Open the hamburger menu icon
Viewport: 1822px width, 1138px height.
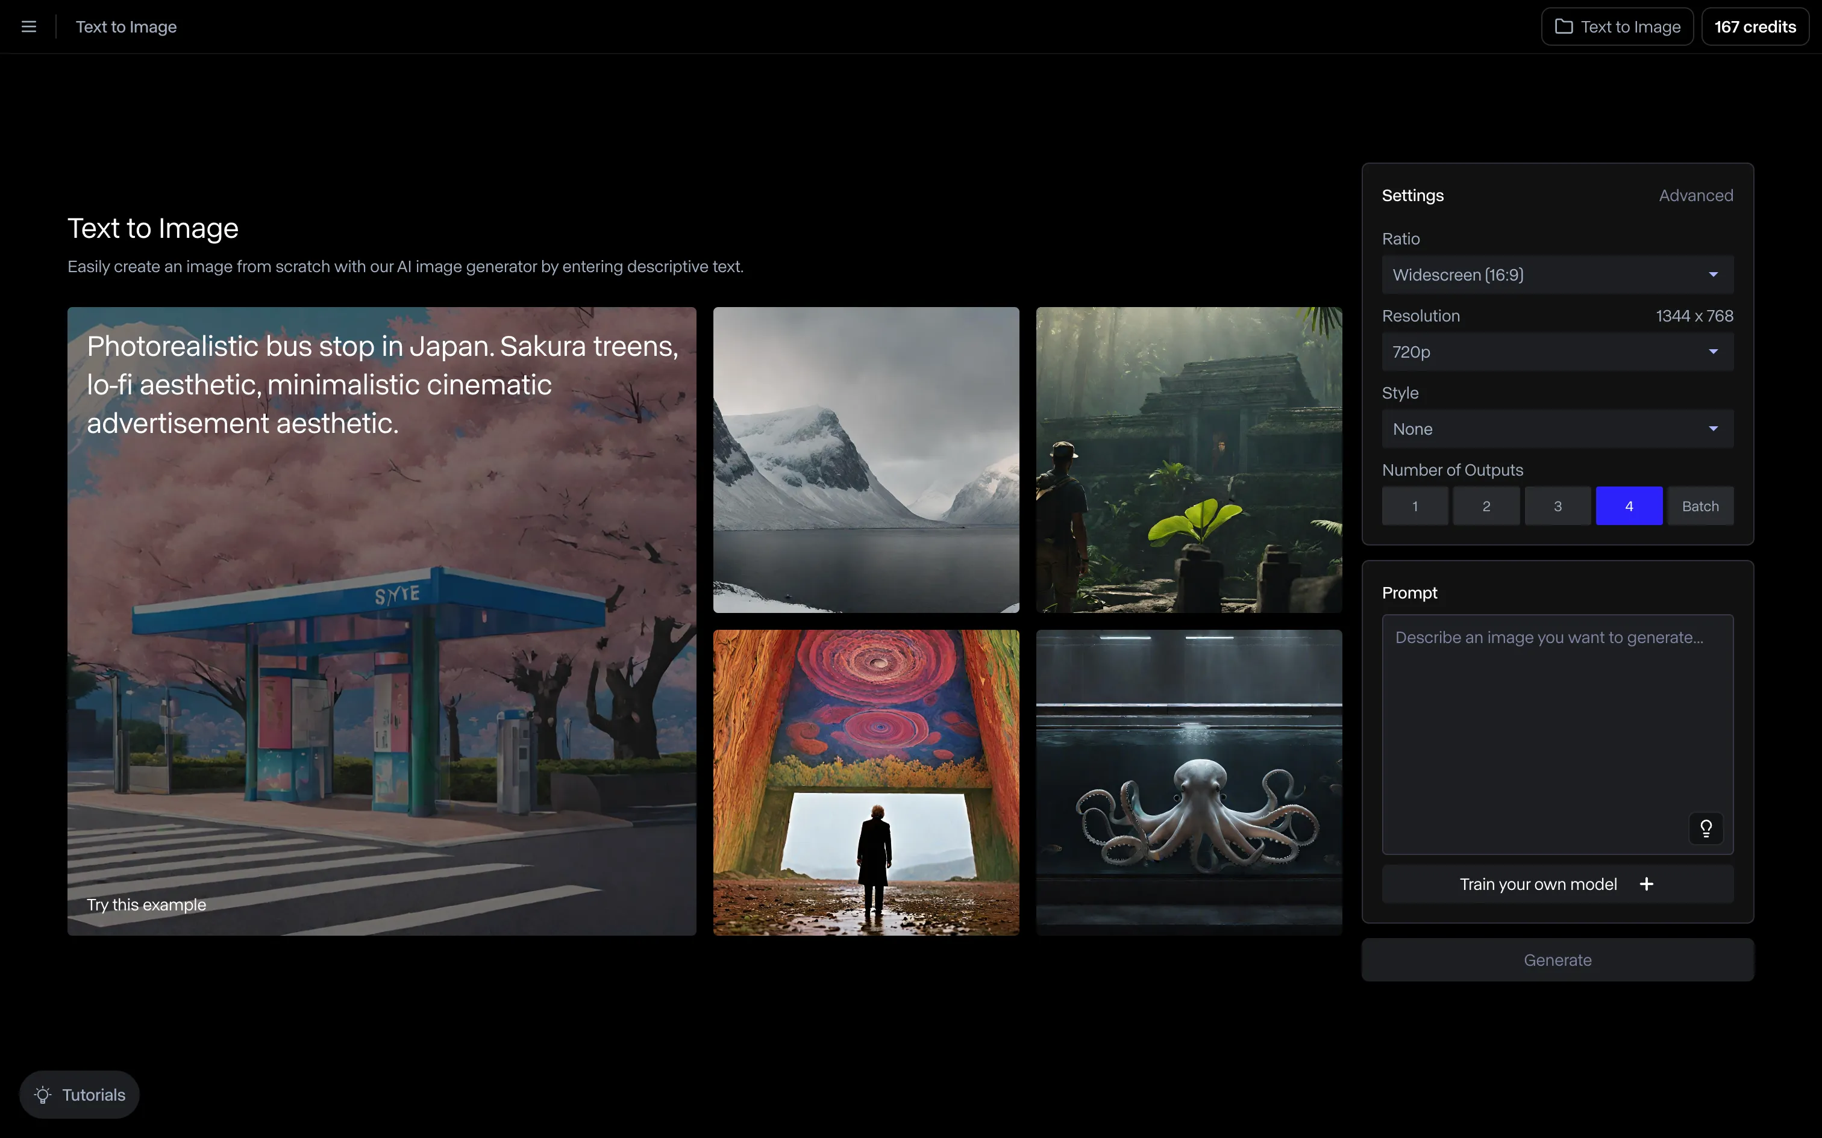click(x=28, y=27)
